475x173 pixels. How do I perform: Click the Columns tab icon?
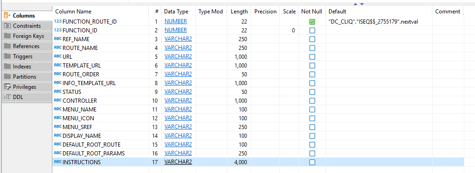pos(7,15)
